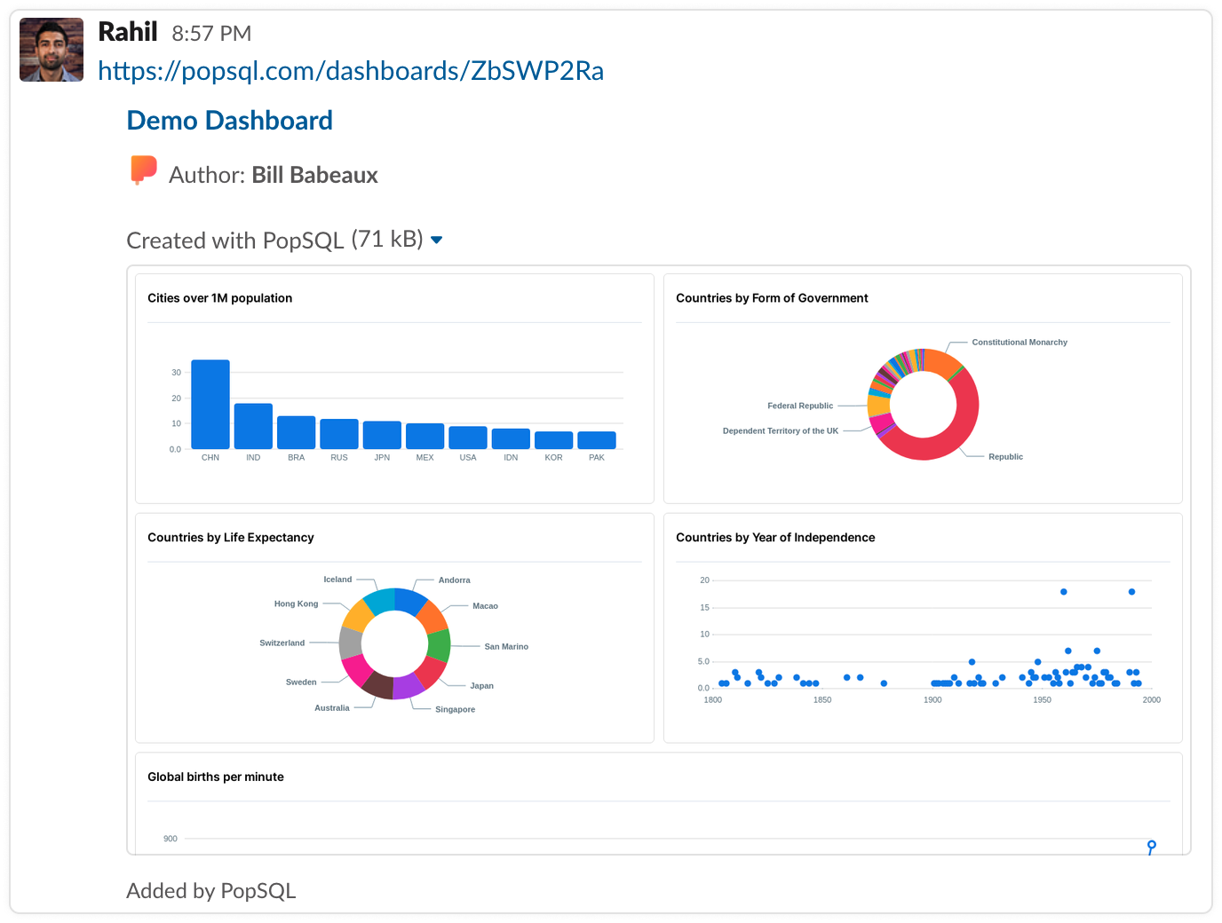Click Countries by Life Expectancy title
Image resolution: width=1222 pixels, height=923 pixels.
tap(231, 538)
